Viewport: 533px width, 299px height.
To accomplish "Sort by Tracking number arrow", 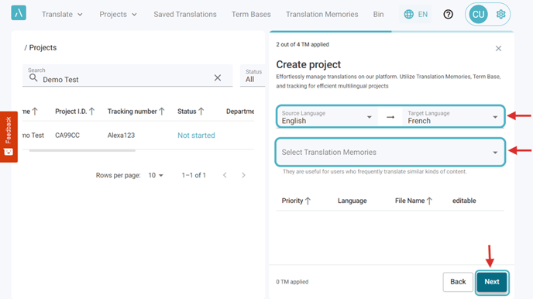I will 162,112.
